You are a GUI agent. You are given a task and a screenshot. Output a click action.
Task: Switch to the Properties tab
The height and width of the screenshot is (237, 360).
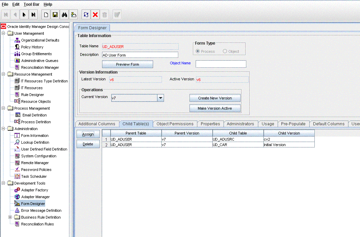coord(210,124)
